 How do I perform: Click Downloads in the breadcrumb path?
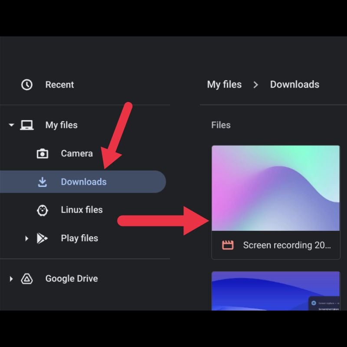[x=295, y=85]
